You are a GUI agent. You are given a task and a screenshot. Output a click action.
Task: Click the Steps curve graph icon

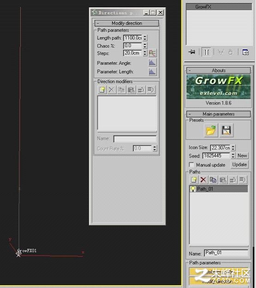[x=152, y=53]
